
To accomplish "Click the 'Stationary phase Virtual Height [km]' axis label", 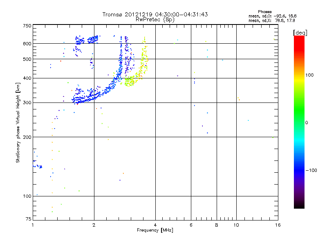I will [x=18, y=122].
